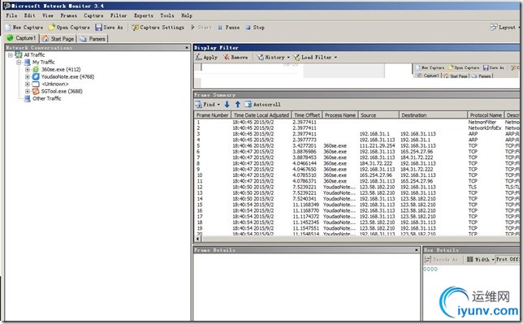523x324 pixels.
Task: Select the <Unknown> process entry
Action: tap(55, 84)
